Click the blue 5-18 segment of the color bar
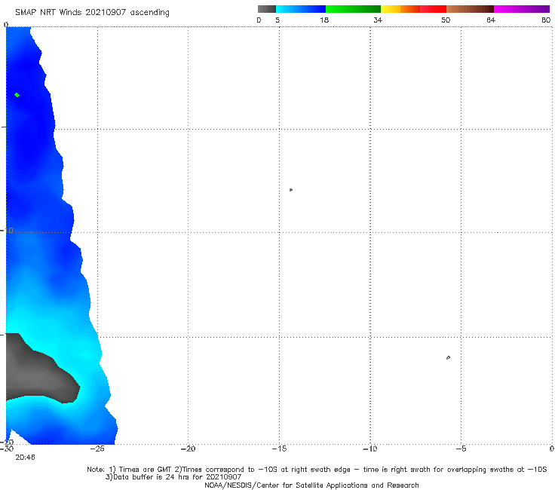This screenshot has height=490, width=558. [x=301, y=9]
